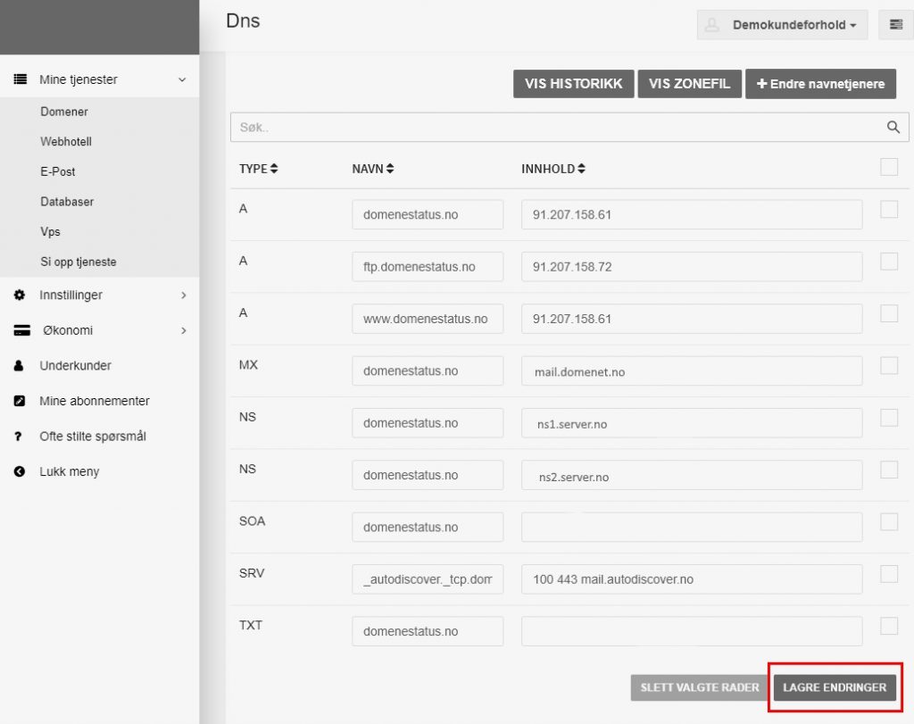The width and height of the screenshot is (914, 724).
Task: Click the search magnifier icon
Action: pyautogui.click(x=893, y=127)
